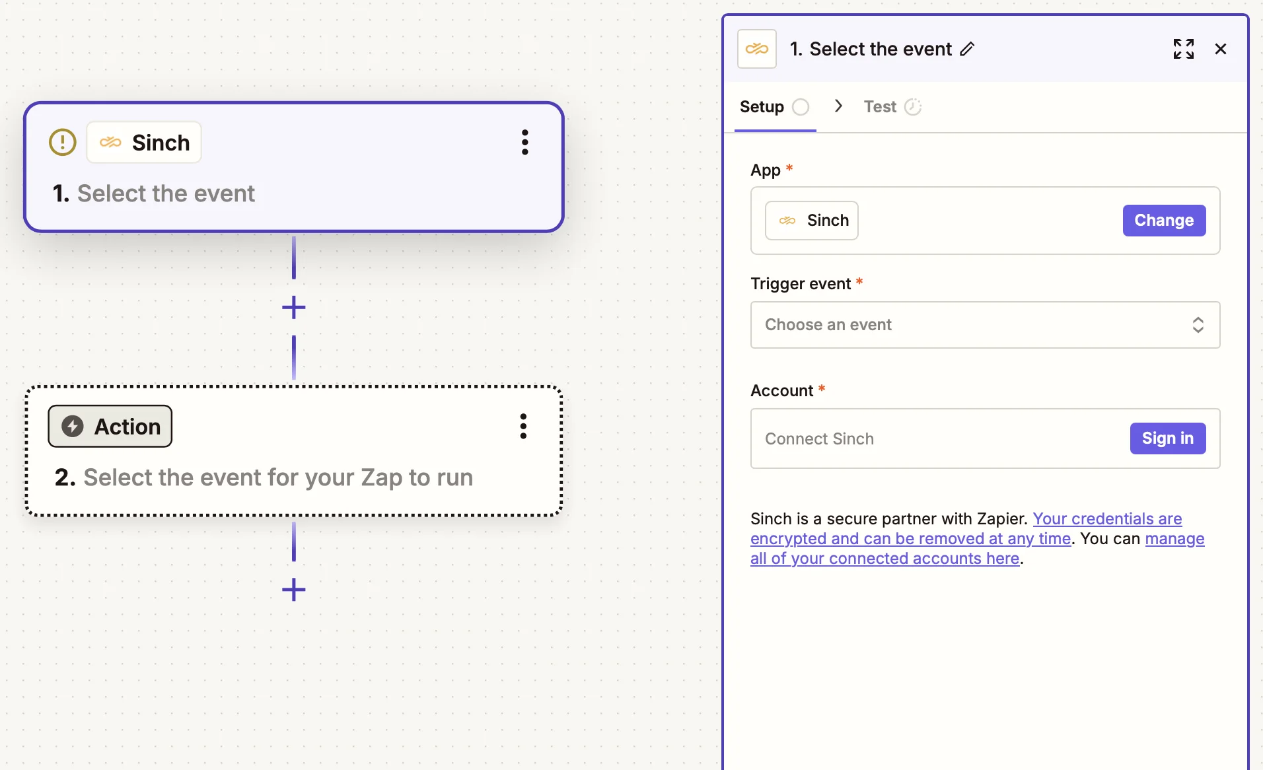Click the '1. Select the event' panel title

click(x=871, y=49)
